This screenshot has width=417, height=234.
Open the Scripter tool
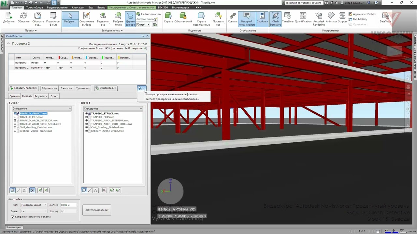[x=342, y=18]
